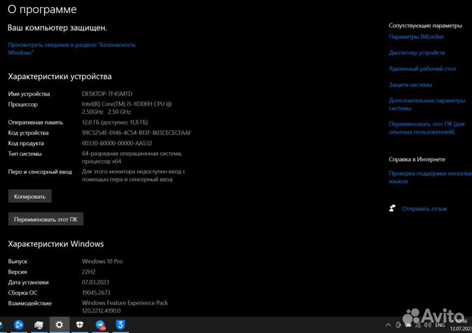
Task: Open Telegram from the taskbar
Action: pos(100,325)
